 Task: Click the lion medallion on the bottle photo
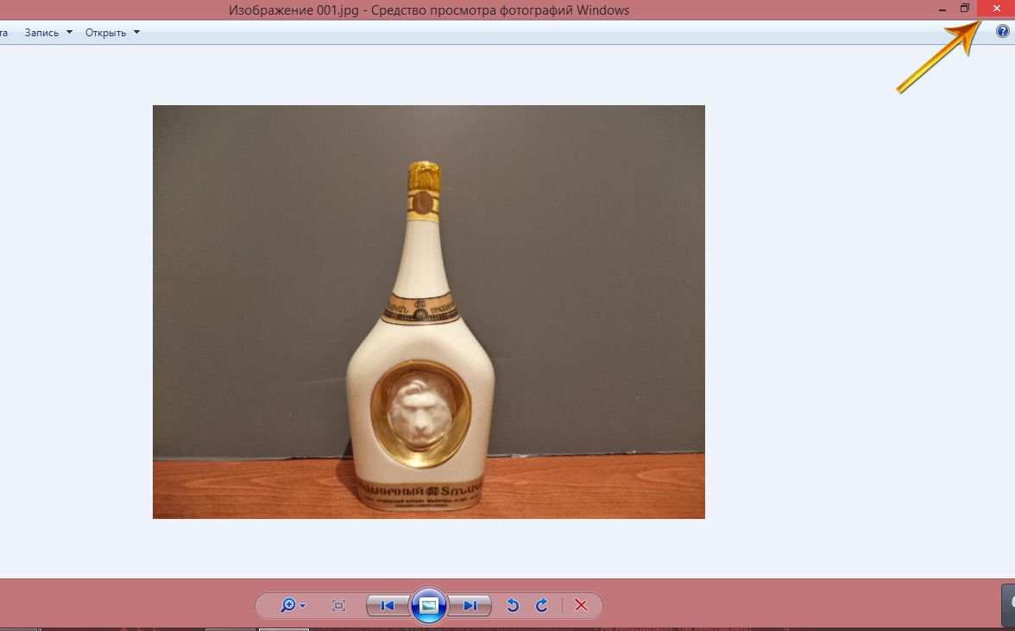pyautogui.click(x=420, y=410)
